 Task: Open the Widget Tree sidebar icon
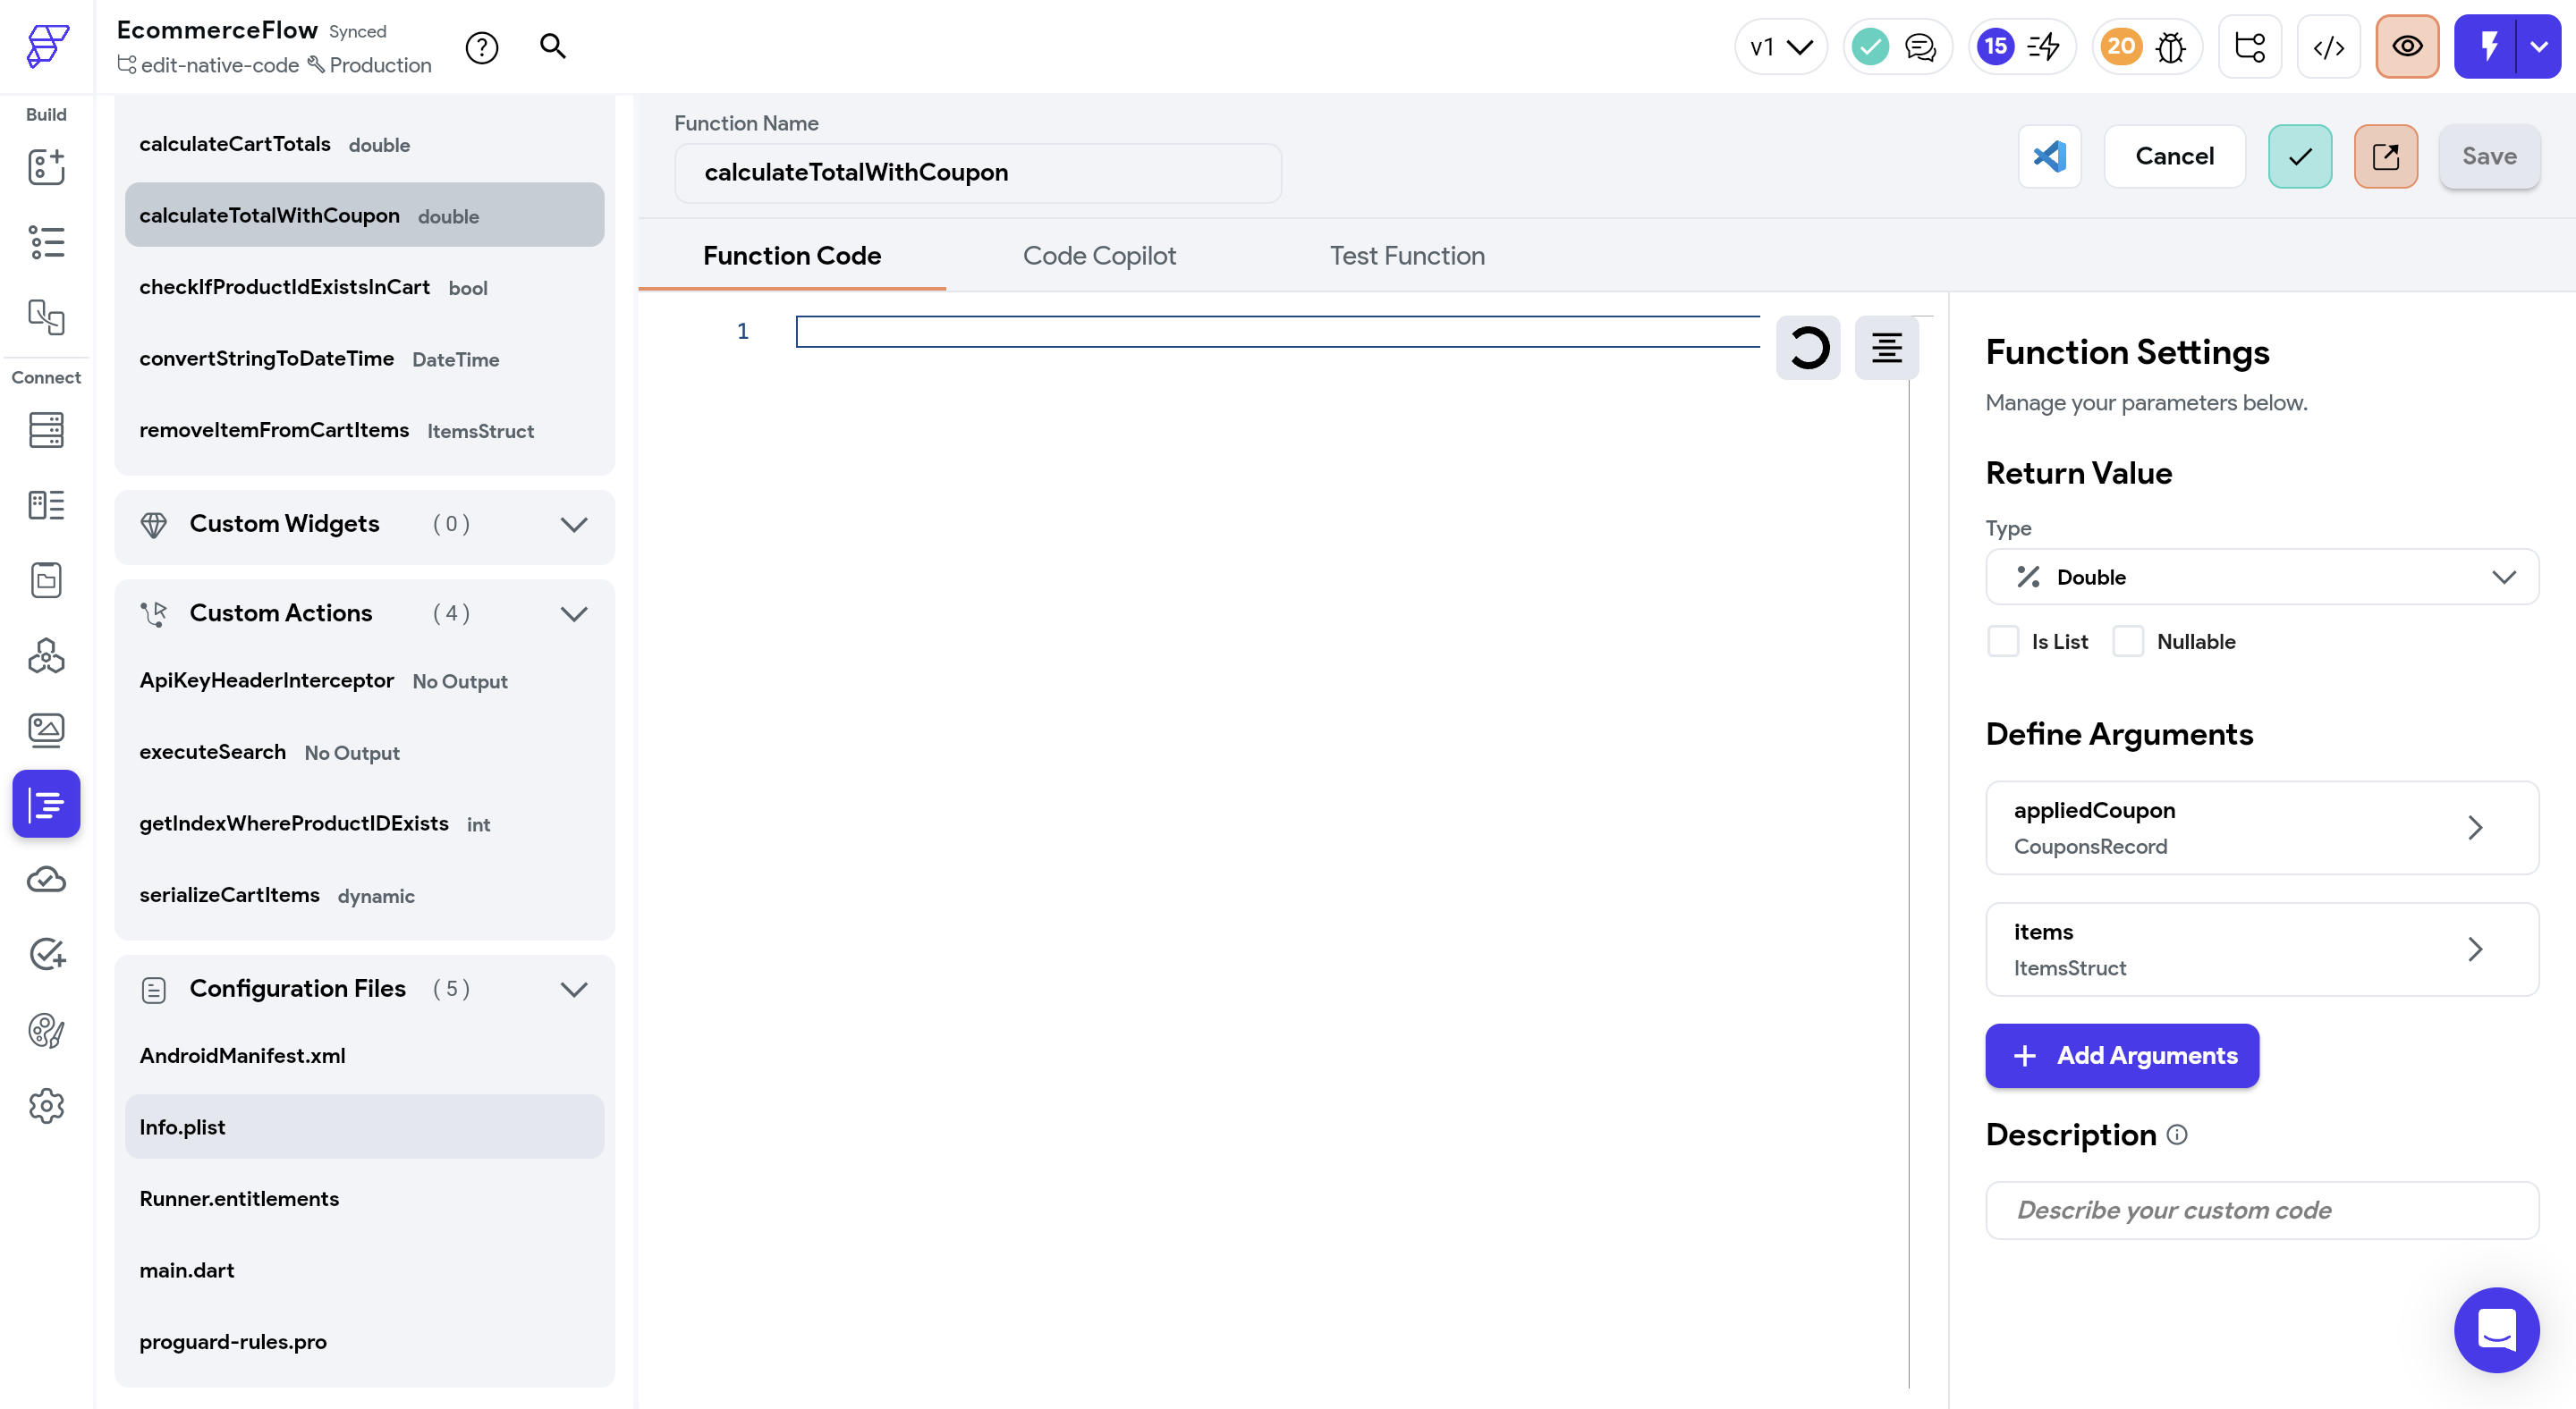point(46,241)
